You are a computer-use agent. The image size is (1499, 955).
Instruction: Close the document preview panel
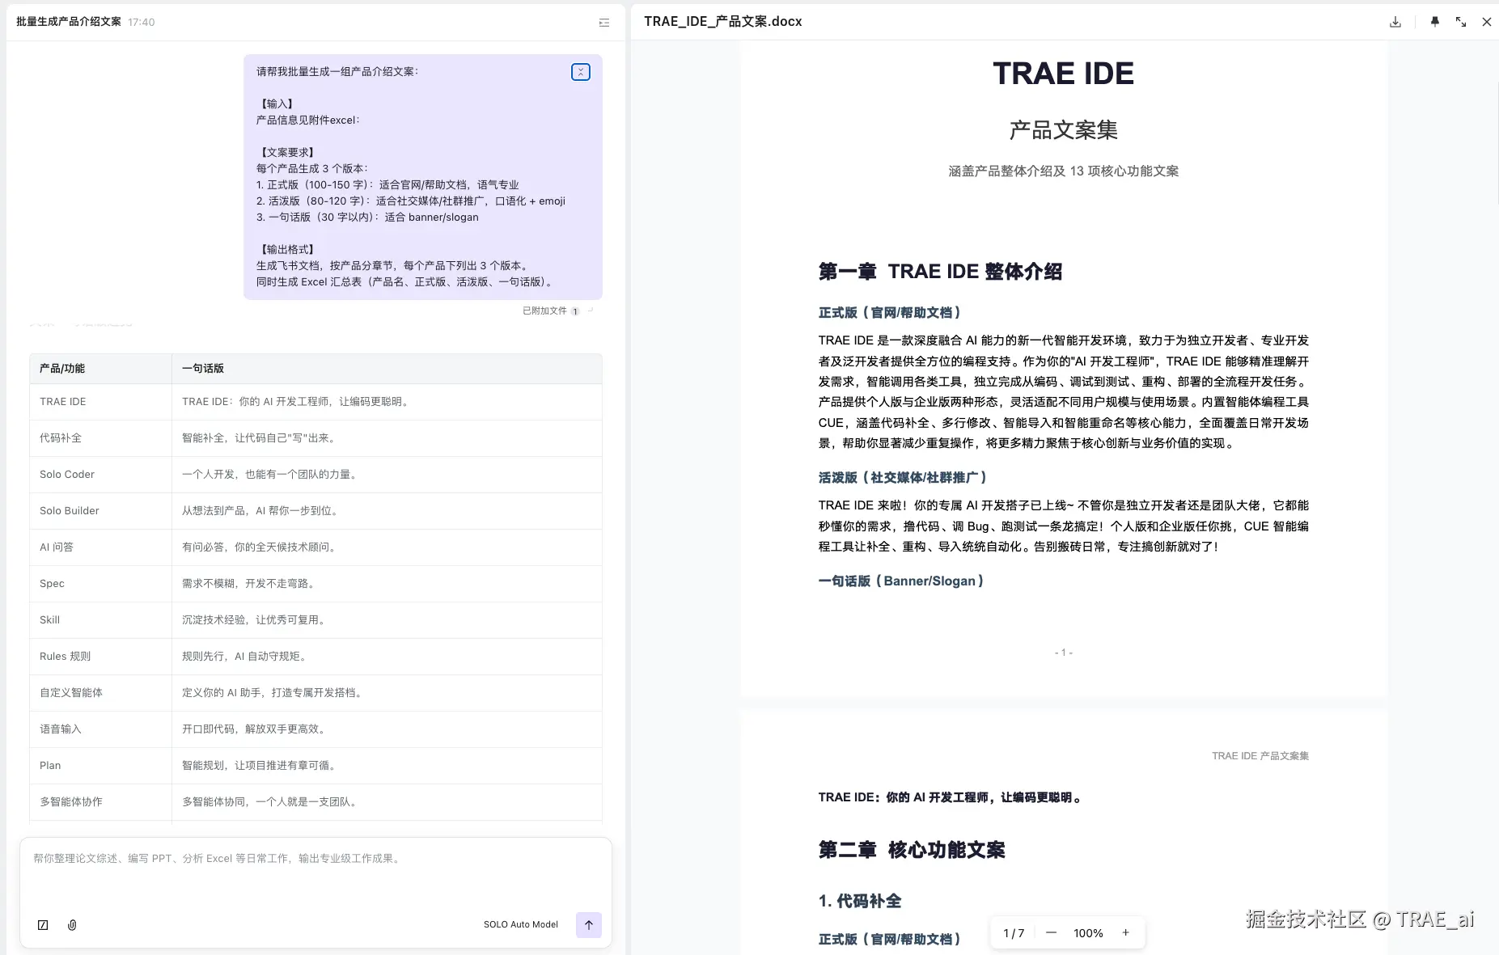[x=1487, y=22]
